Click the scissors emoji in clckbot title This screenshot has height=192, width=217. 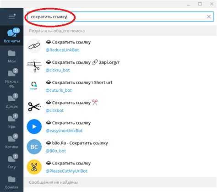tap(95, 103)
